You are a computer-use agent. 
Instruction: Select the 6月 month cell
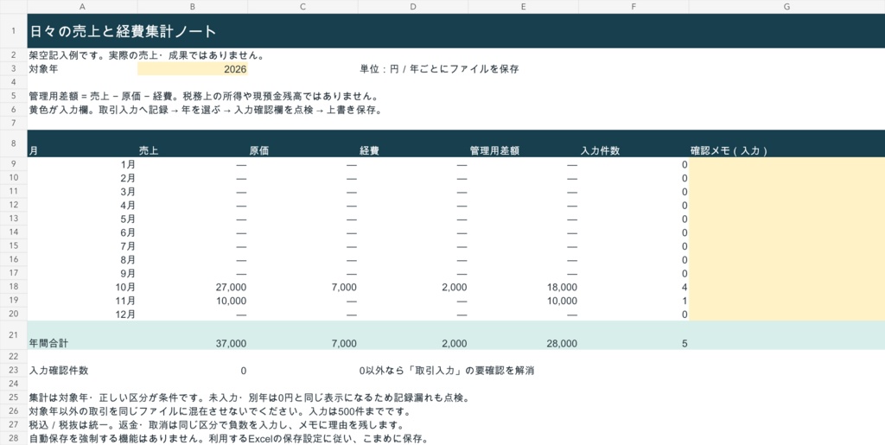(x=82, y=232)
